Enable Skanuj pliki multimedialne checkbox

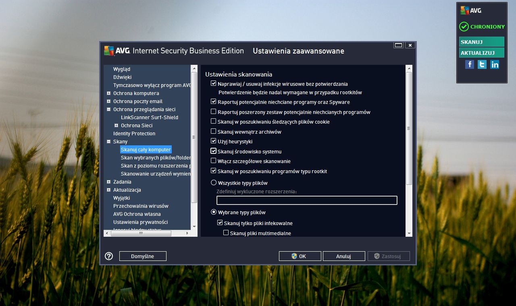(226, 233)
